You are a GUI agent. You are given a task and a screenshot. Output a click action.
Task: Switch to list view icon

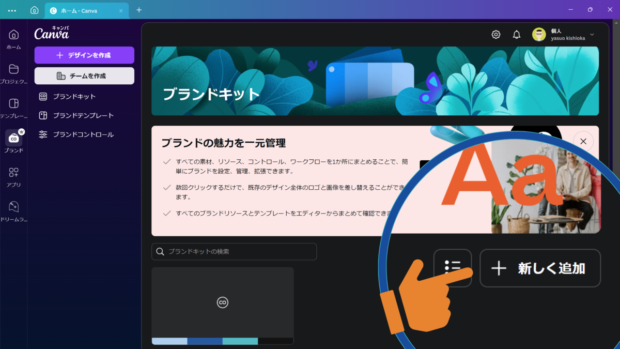click(x=453, y=268)
